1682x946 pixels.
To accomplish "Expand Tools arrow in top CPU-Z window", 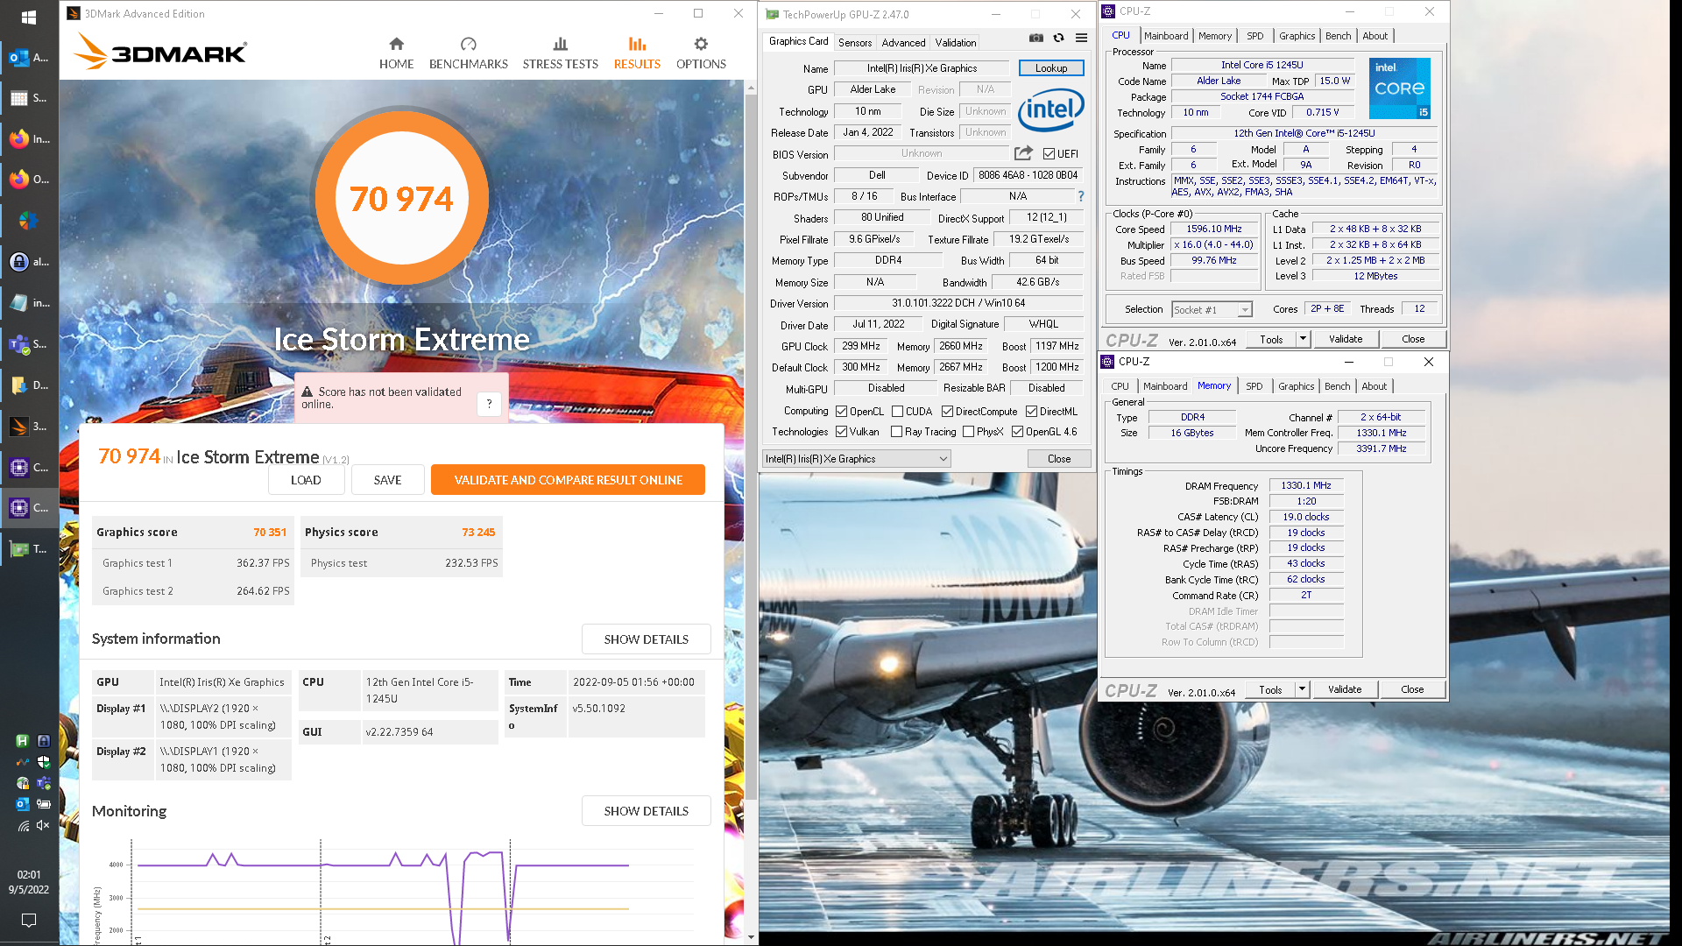I will (1303, 339).
